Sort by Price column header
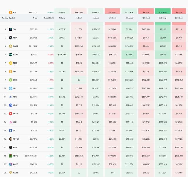Image resolution: width=188 pixels, height=177 pixels. point(35,18)
